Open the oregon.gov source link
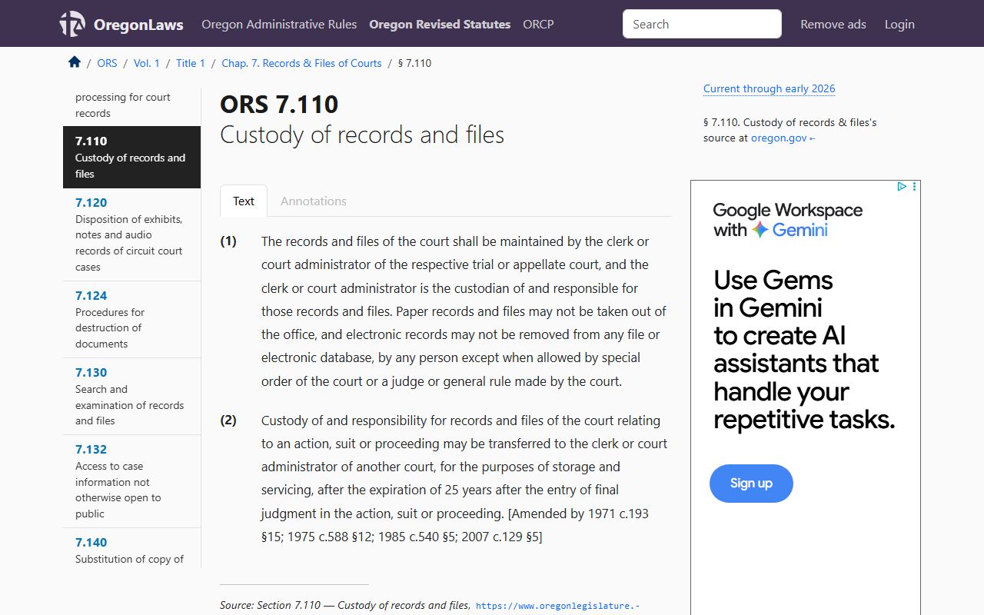 coord(783,138)
